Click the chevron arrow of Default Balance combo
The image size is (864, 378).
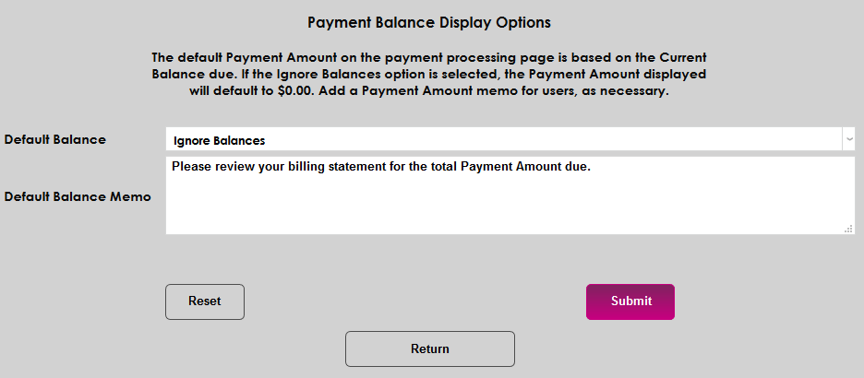(848, 139)
